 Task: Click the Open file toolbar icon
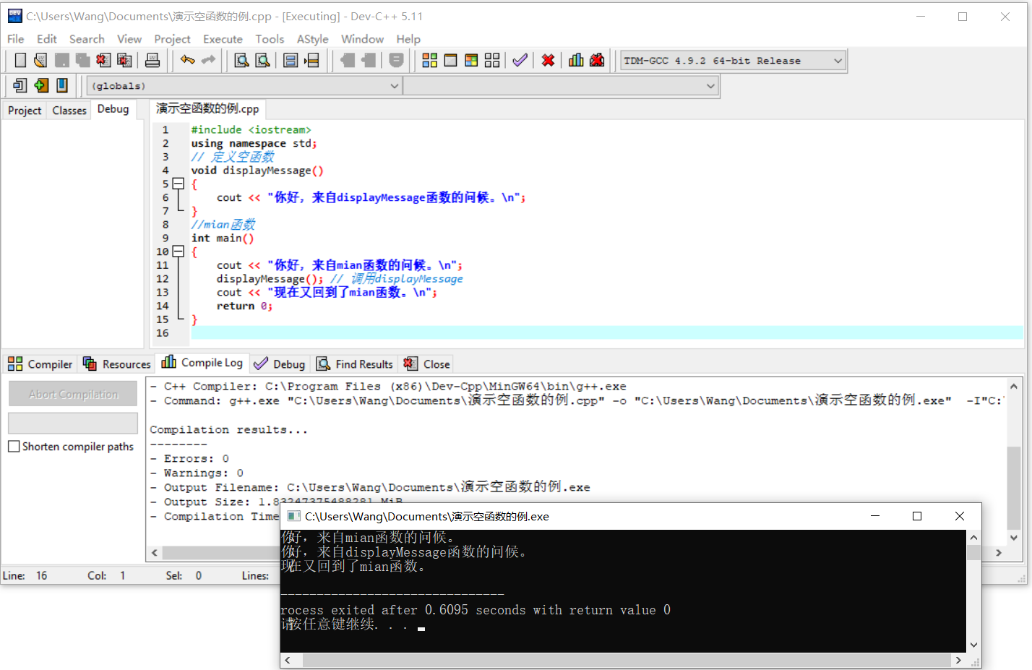pyautogui.click(x=40, y=61)
